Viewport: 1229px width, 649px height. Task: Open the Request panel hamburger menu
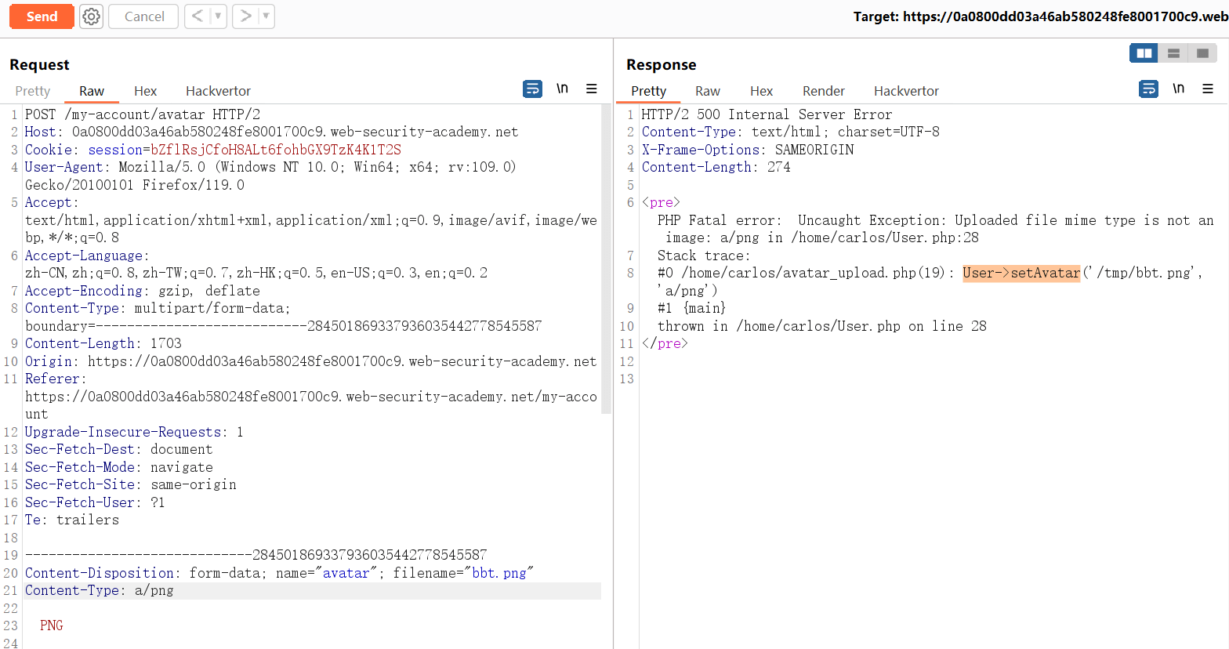click(x=592, y=89)
